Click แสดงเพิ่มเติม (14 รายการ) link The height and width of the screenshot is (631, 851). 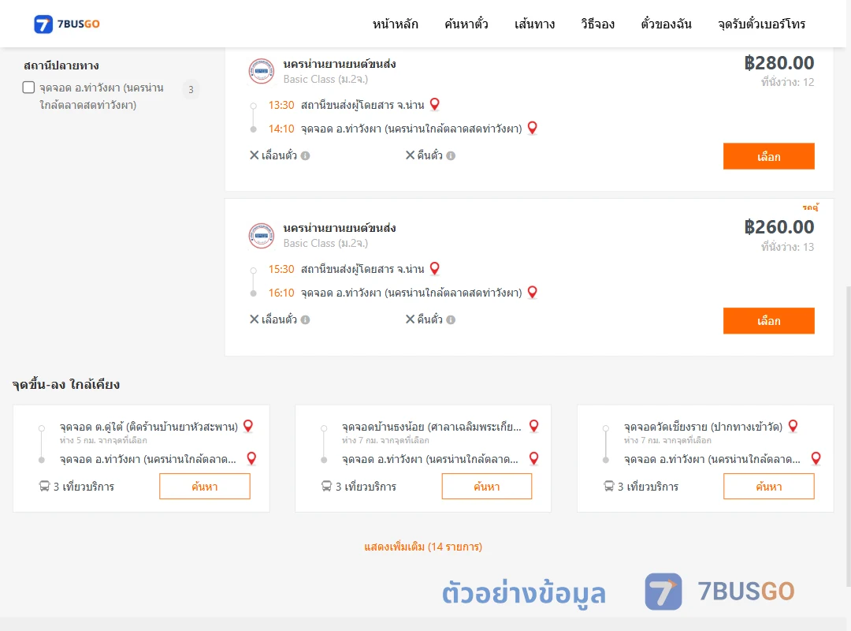pyautogui.click(x=423, y=547)
